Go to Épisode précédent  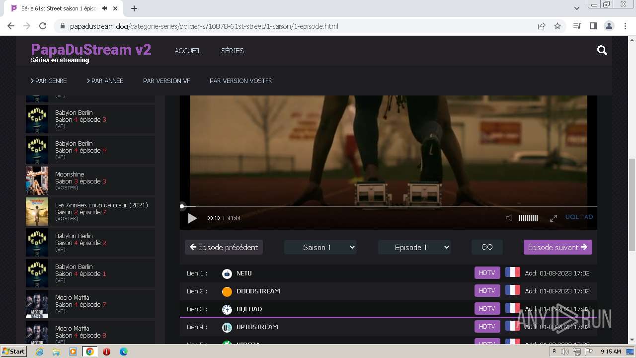[x=224, y=247]
